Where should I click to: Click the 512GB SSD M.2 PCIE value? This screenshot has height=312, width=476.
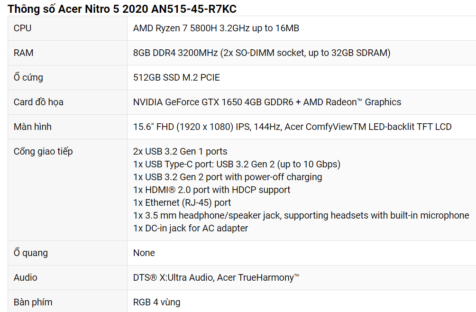tap(176, 77)
